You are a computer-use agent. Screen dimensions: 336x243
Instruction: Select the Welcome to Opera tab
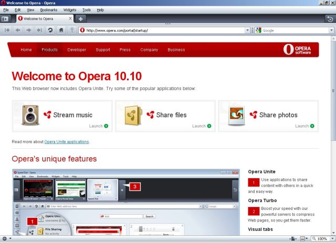point(43,19)
